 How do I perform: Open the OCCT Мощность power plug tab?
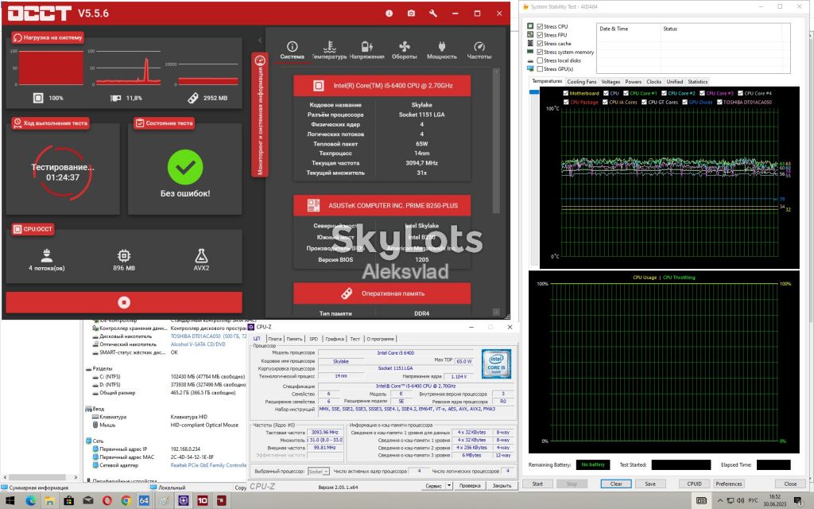click(x=442, y=51)
